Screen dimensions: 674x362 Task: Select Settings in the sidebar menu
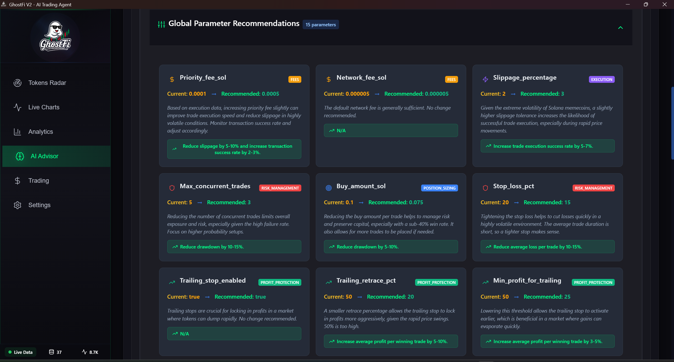tap(40, 205)
